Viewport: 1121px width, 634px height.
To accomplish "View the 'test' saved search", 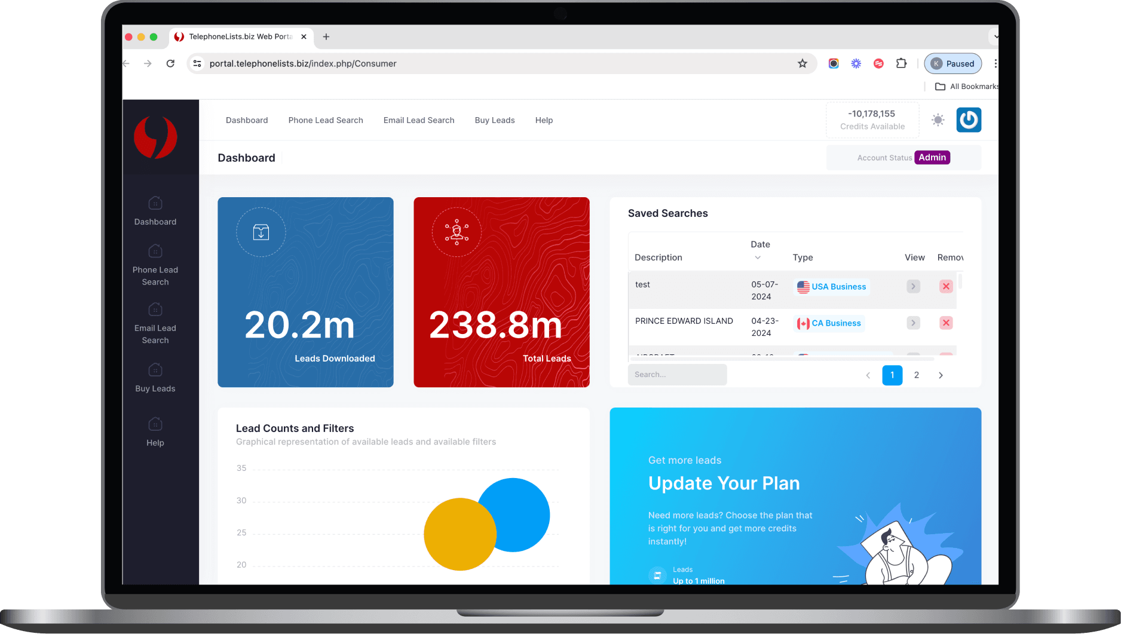I will tap(913, 286).
